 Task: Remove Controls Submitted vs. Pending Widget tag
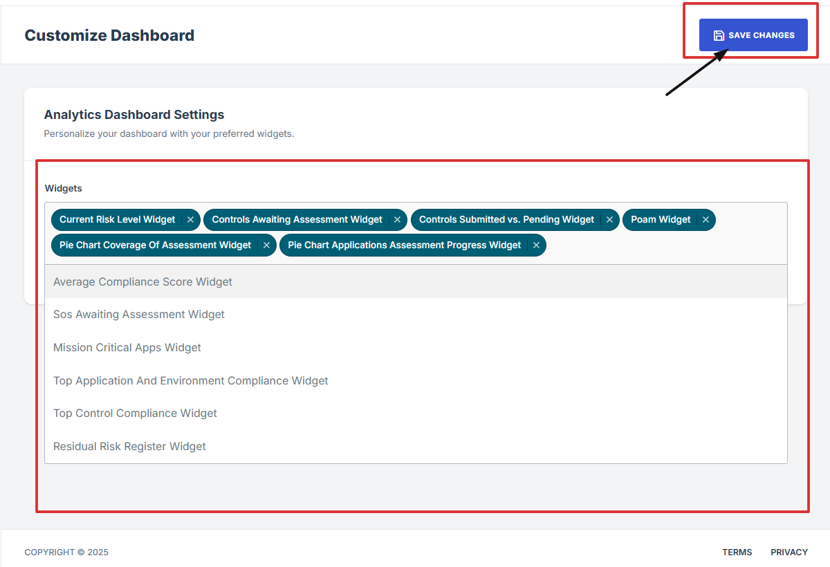pos(609,220)
